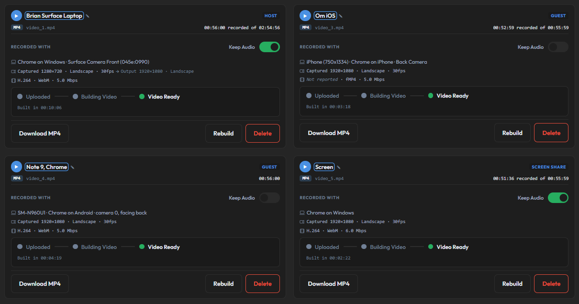
Task: Turn on Keep Audio for Note 9, Chrome
Action: tap(269, 198)
